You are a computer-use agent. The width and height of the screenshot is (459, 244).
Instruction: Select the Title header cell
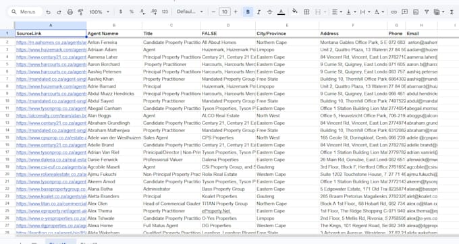point(171,33)
